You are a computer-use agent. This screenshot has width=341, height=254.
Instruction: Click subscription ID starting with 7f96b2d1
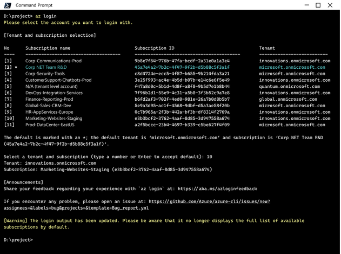tap(182, 93)
